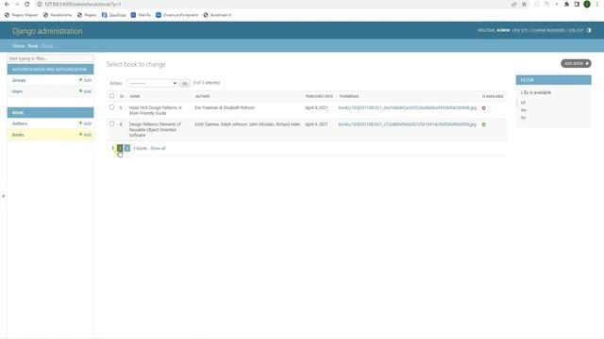Open the Action dropdown
604x339 pixels.
point(152,83)
